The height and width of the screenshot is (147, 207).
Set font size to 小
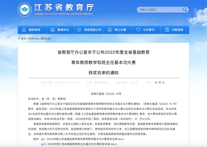pos(164,83)
